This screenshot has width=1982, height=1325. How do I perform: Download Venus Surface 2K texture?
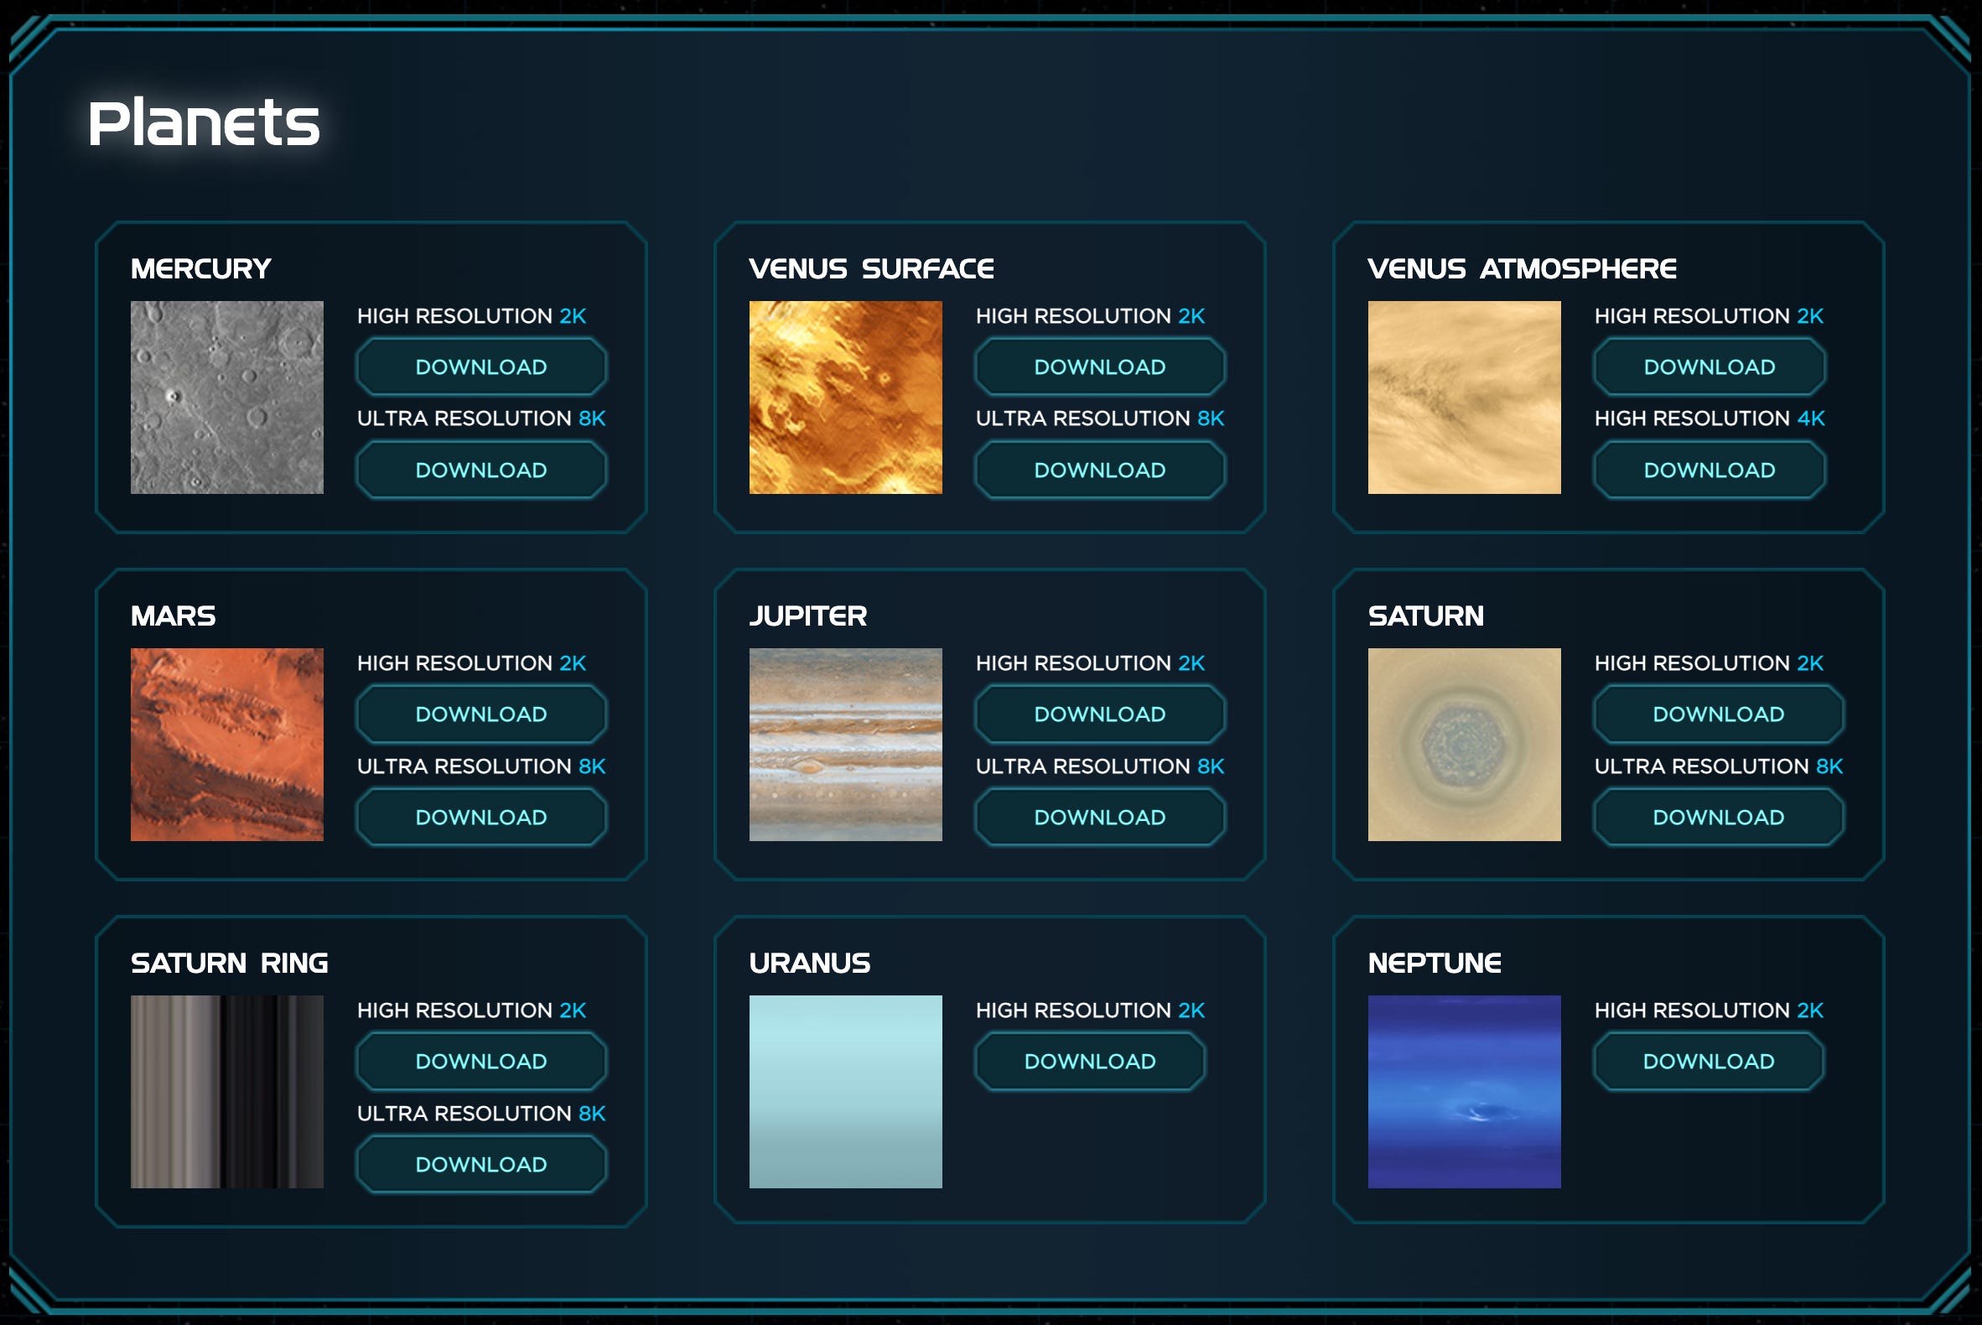tap(1099, 366)
